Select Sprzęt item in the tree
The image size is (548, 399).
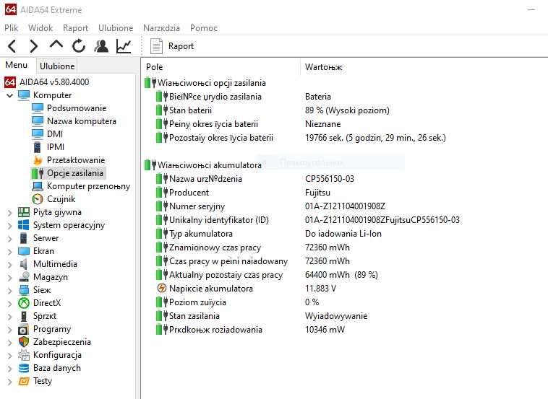45,316
